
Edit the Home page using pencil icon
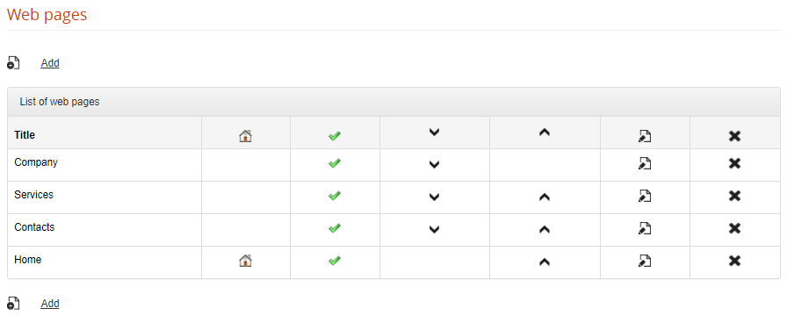[x=645, y=261]
